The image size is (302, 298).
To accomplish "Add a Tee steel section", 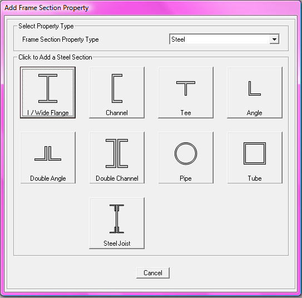I will pyautogui.click(x=186, y=93).
